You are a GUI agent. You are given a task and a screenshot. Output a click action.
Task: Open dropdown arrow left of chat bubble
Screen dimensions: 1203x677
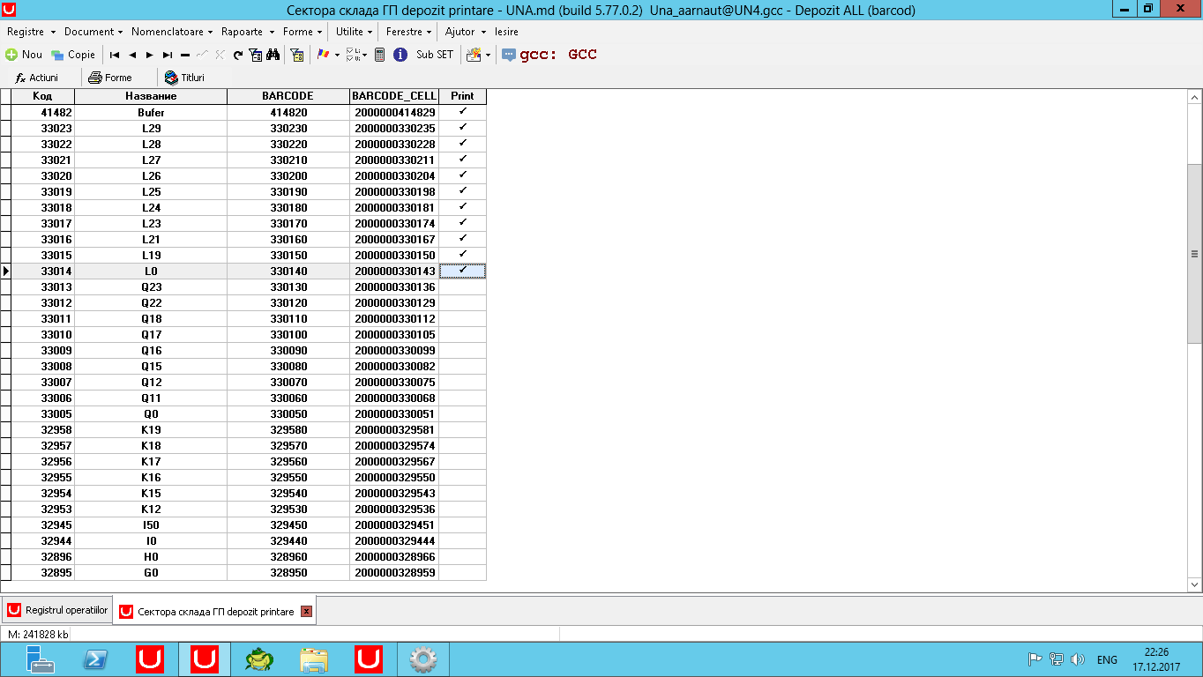pos(488,55)
